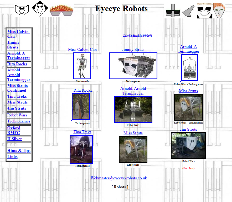
Task: Follow the Tina Treks heading link
Action: [x=83, y=132]
